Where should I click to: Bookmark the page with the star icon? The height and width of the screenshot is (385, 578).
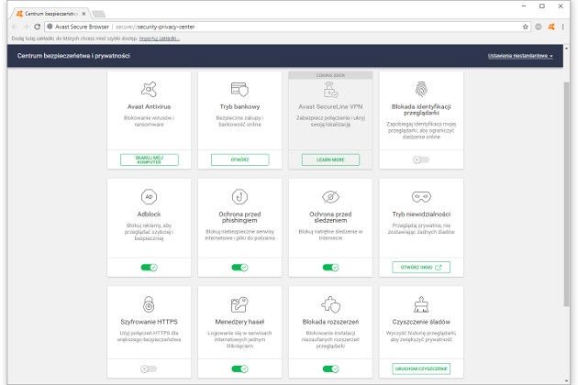coord(526,27)
